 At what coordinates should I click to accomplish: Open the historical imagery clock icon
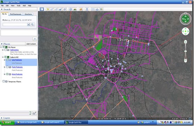(70, 9)
